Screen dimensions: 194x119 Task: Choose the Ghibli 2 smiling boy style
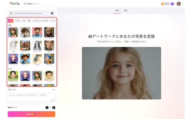[x=49, y=76]
